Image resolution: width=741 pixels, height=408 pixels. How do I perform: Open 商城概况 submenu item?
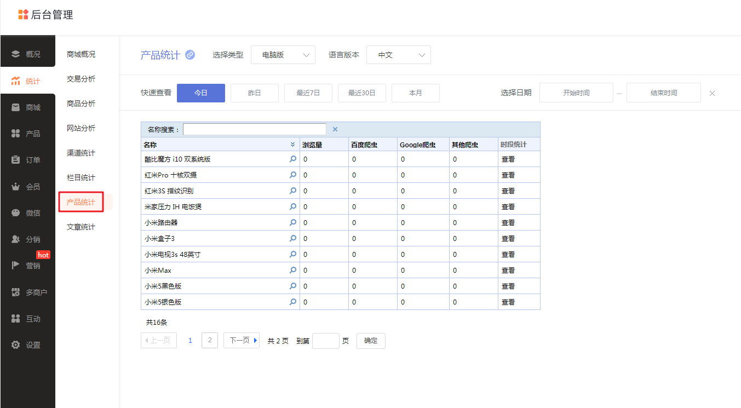81,54
